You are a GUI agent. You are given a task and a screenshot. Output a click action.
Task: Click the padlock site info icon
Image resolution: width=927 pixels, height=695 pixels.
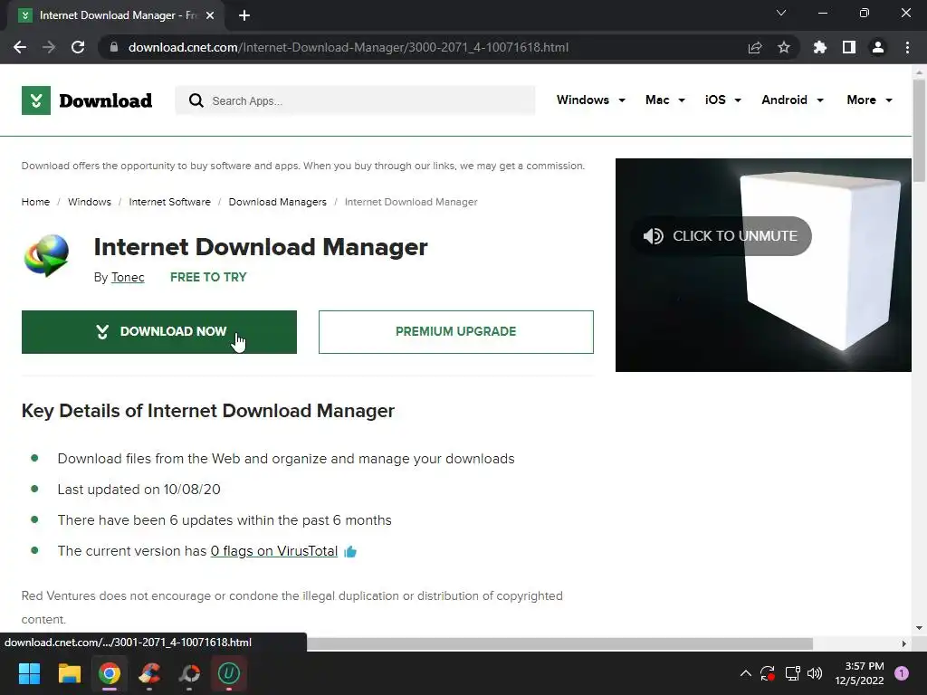point(113,47)
